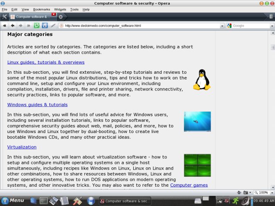Expand the Google search field dropdown arrow
Viewport: 275px width, 206px height.
pos(272,26)
